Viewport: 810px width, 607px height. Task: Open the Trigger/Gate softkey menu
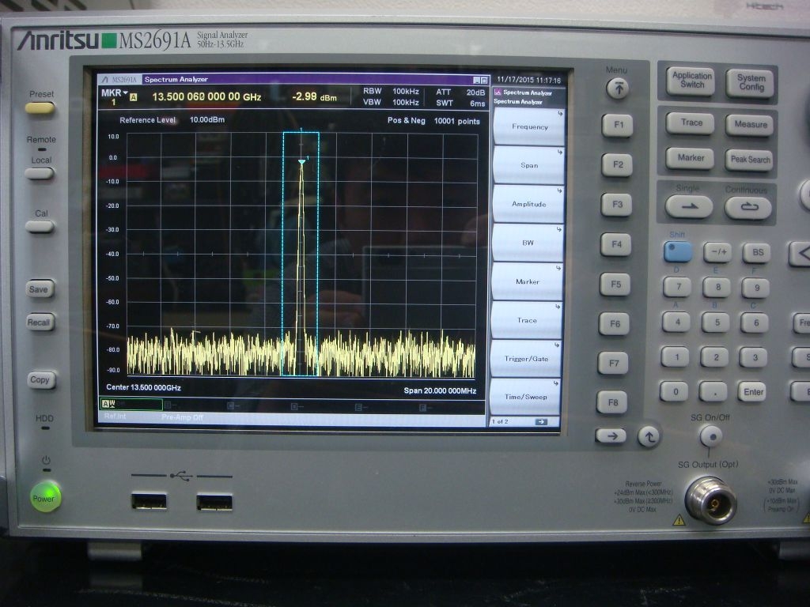point(526,358)
